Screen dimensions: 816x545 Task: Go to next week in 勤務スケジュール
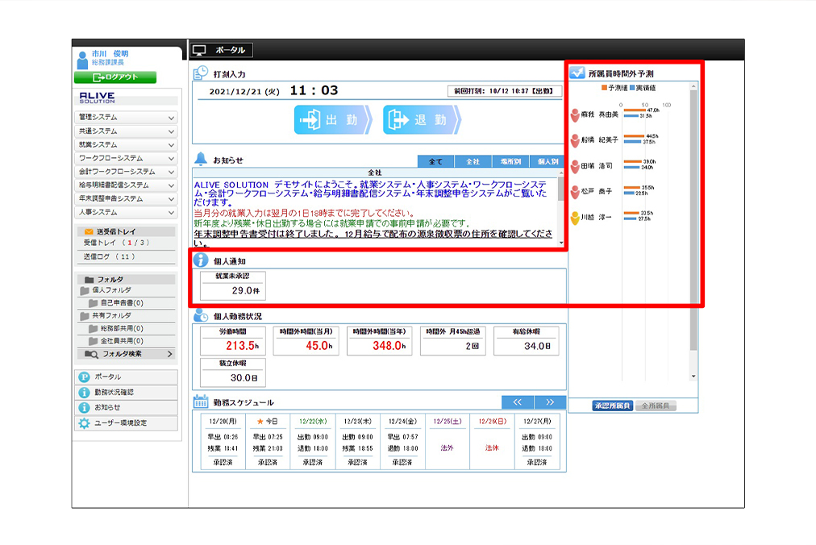point(549,402)
